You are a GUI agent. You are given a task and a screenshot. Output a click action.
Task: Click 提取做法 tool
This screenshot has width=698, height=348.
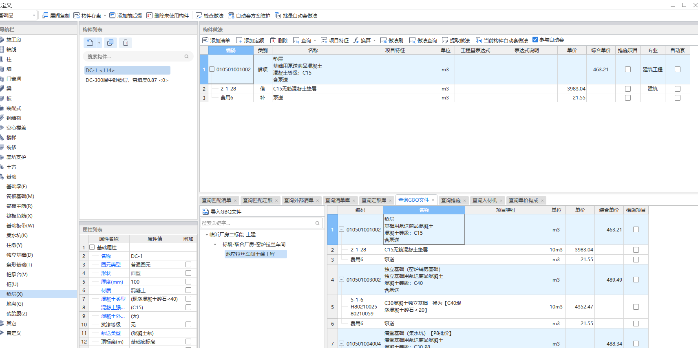point(456,40)
